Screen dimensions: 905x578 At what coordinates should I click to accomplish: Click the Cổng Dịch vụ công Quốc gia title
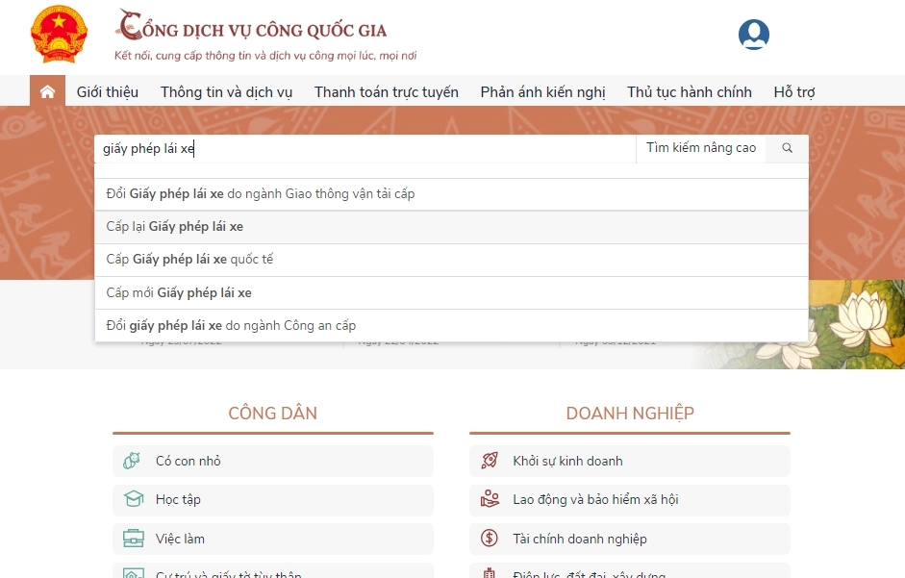[x=252, y=27]
